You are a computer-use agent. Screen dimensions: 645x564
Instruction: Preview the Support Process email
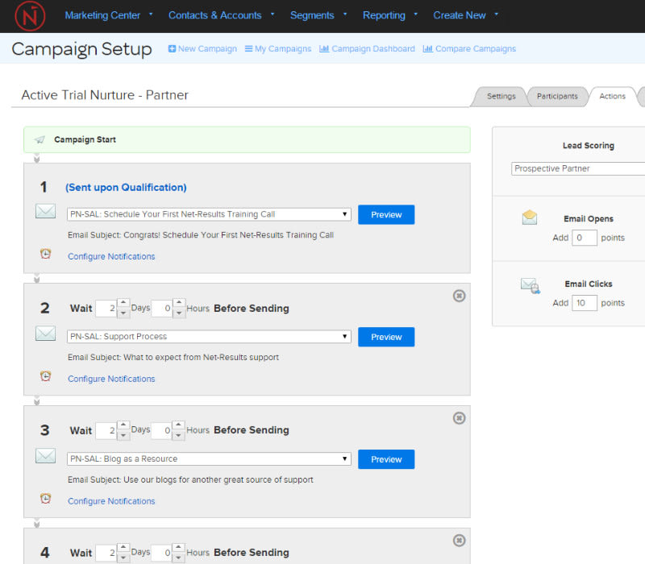386,337
